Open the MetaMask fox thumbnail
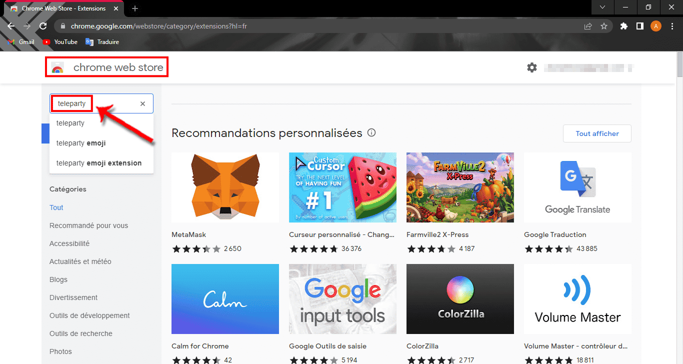Image resolution: width=683 pixels, height=364 pixels. [x=225, y=187]
